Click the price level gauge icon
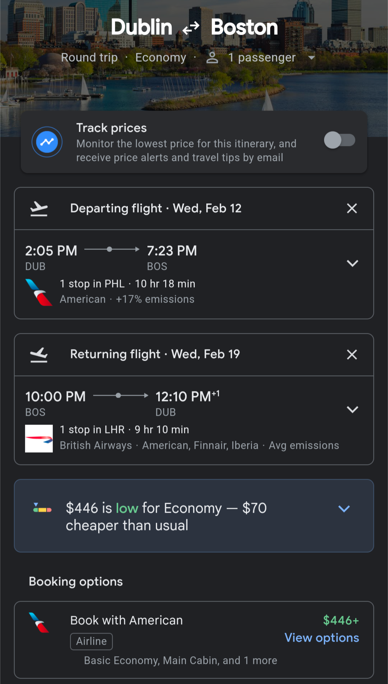This screenshot has height=684, width=388. (42, 508)
